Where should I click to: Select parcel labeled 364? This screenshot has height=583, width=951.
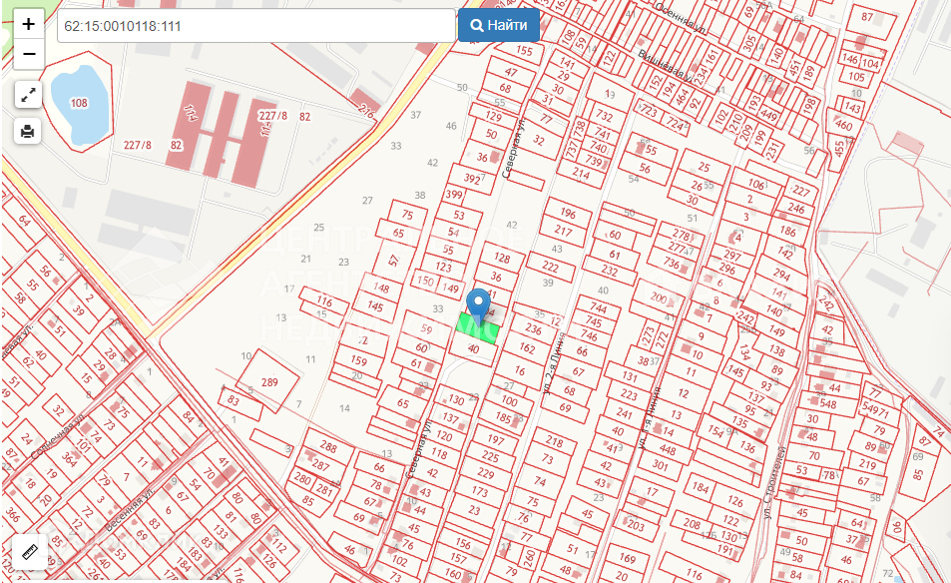click(69, 459)
